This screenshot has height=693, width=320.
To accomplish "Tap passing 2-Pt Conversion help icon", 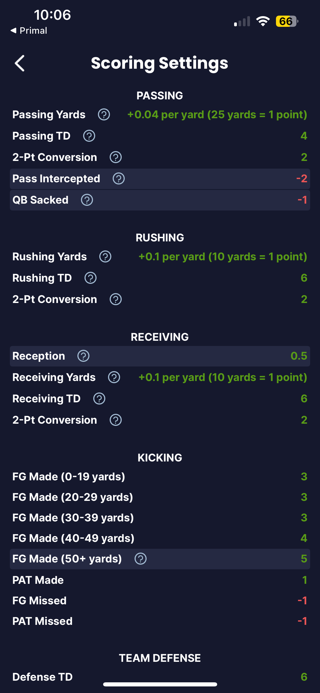I will (x=116, y=157).
